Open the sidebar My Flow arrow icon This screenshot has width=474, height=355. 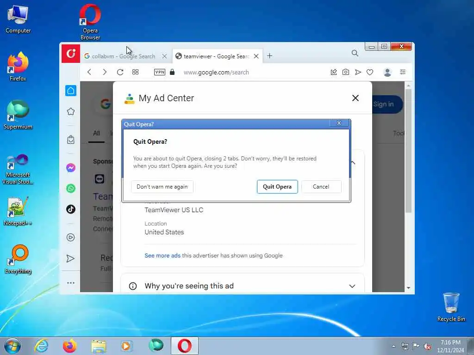pos(70,258)
